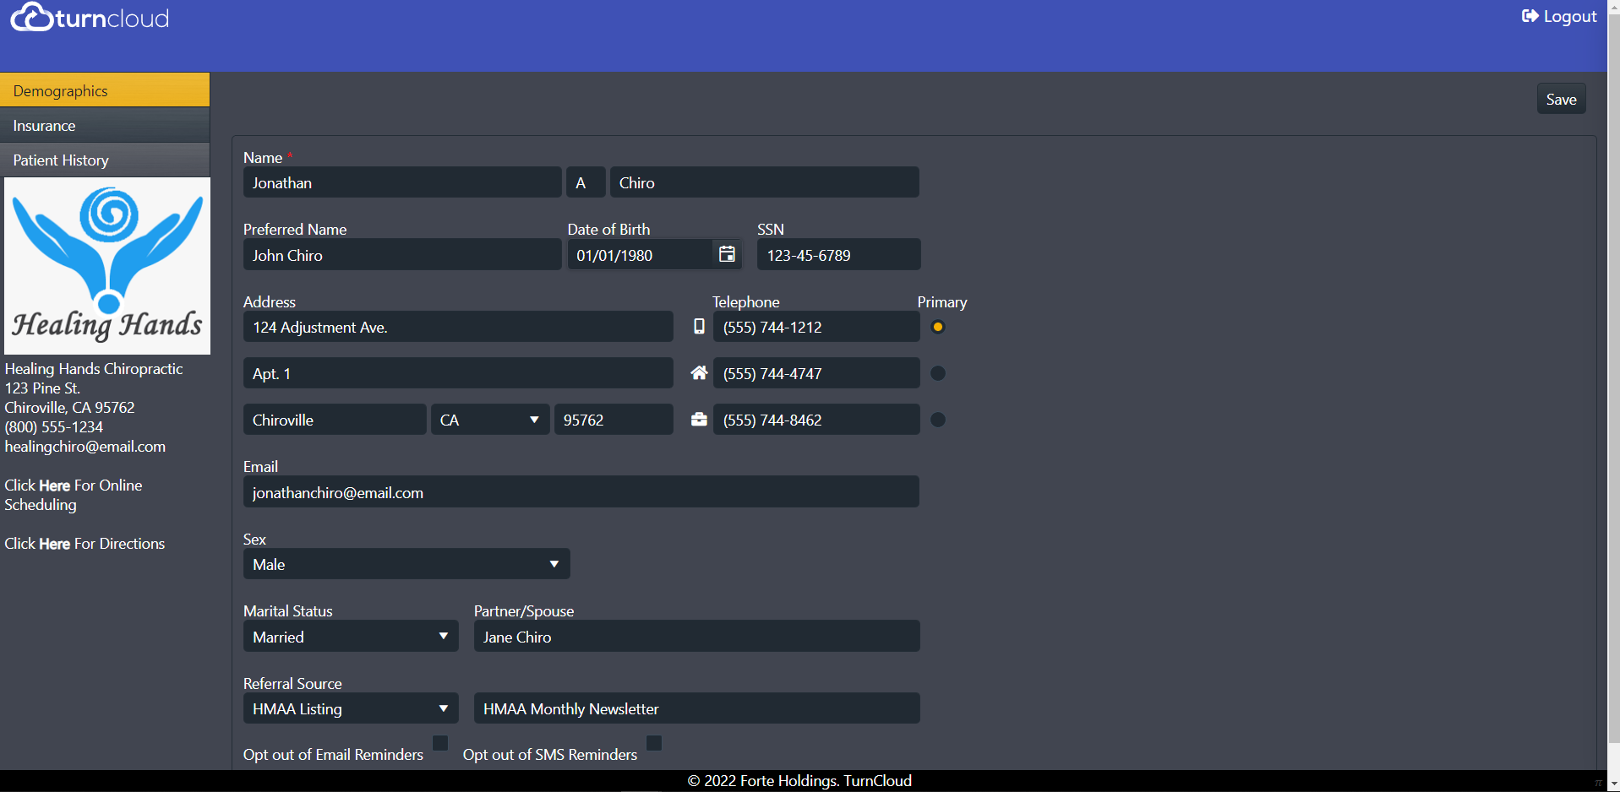Open the state dropdown showing CA
This screenshot has width=1620, height=792.
[489, 420]
